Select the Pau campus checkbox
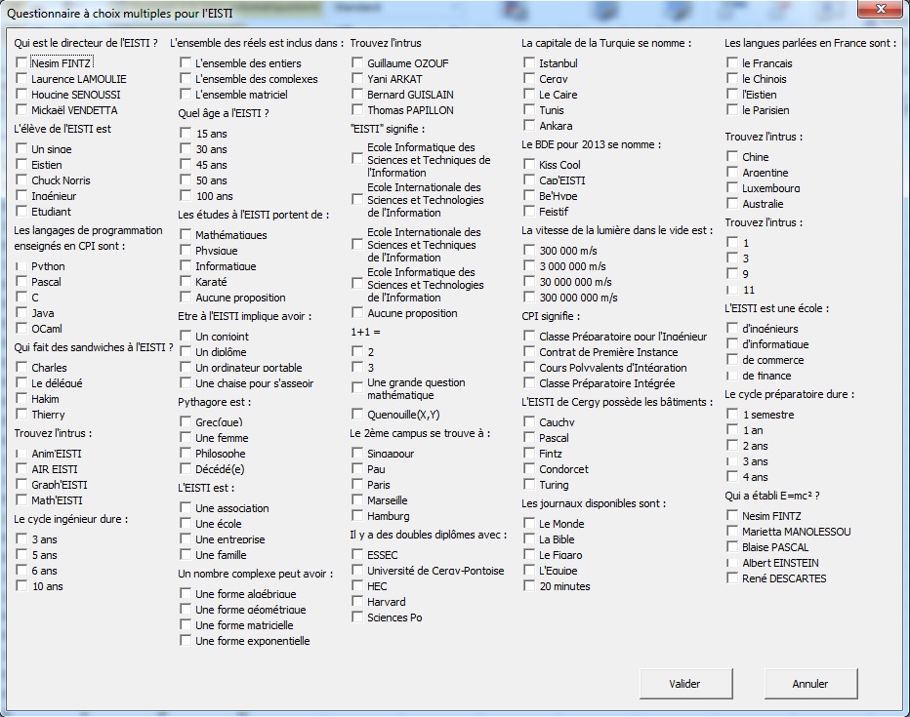Viewport: 910px width, 717px height. coord(357,469)
